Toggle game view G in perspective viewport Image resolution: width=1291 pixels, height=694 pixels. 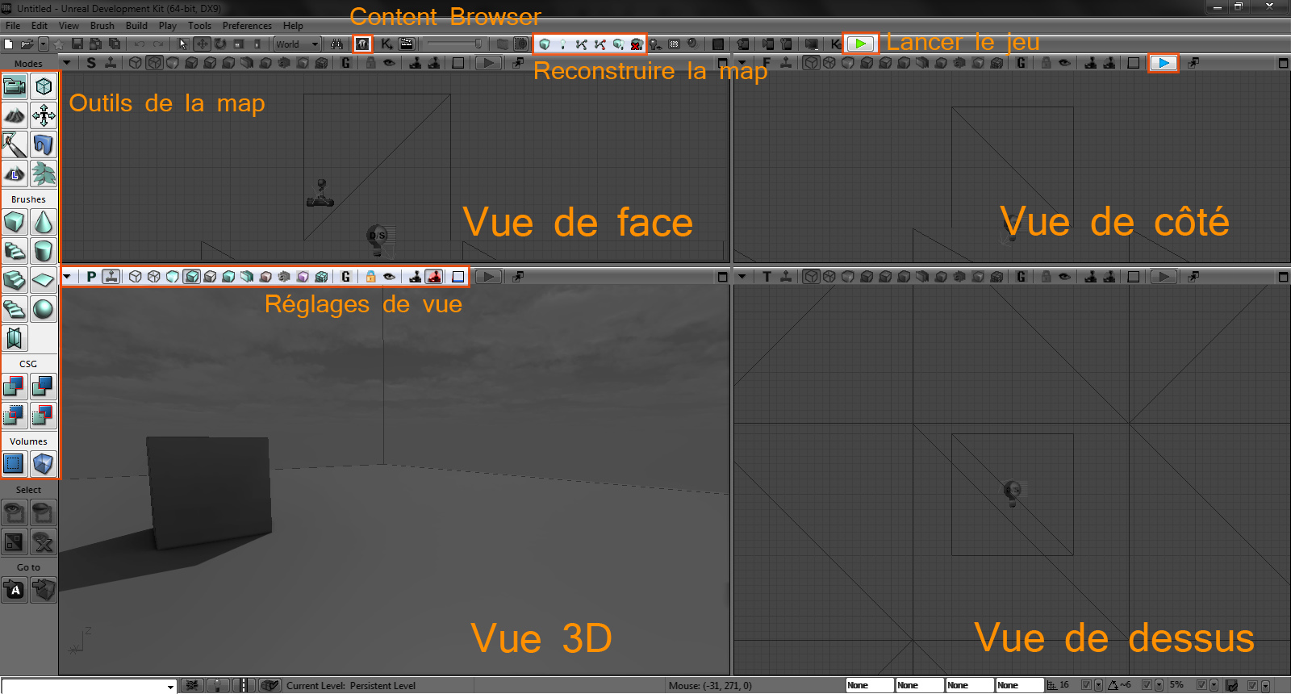pyautogui.click(x=346, y=277)
